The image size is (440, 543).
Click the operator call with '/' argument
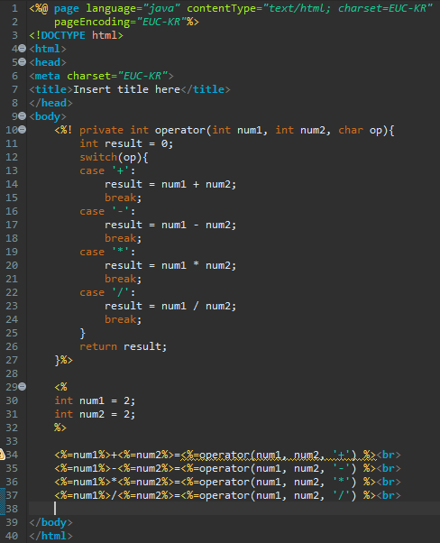(x=278, y=495)
